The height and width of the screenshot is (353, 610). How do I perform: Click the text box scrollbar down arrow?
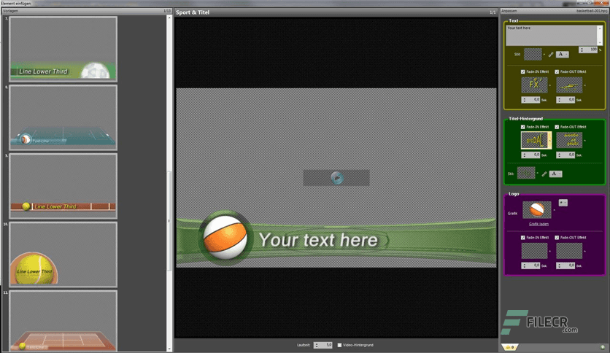pos(600,43)
